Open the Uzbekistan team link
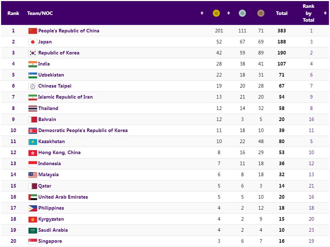The height and width of the screenshot is (247, 330). coord(51,75)
